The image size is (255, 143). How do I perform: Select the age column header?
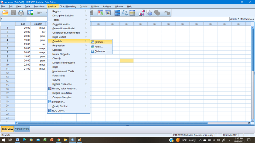pos(23,24)
